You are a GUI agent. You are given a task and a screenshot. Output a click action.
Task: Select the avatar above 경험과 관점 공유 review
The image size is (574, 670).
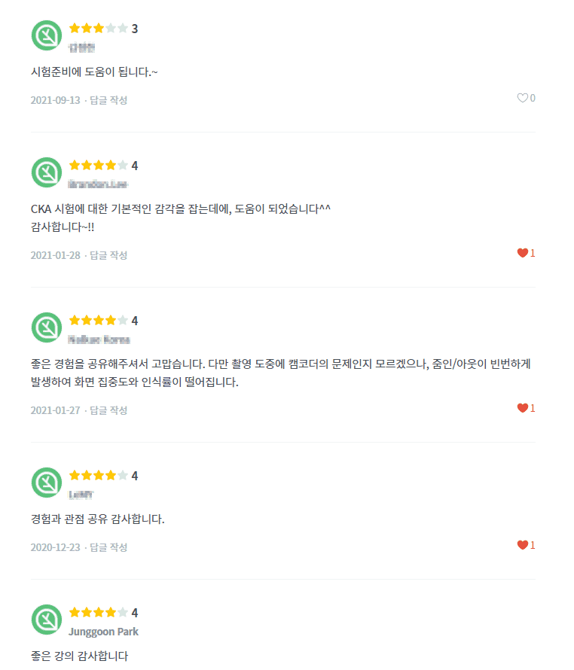pyautogui.click(x=47, y=483)
